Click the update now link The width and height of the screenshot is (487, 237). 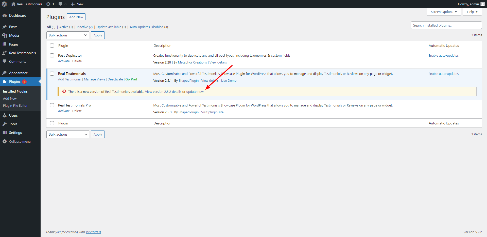(195, 92)
